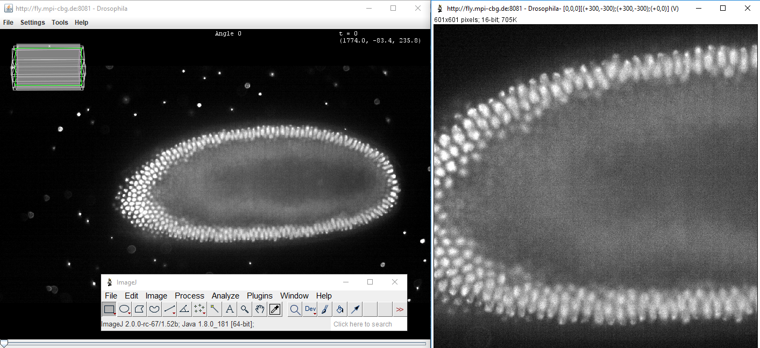Click the timeline scrollbar below the Drosophila view

[215, 343]
